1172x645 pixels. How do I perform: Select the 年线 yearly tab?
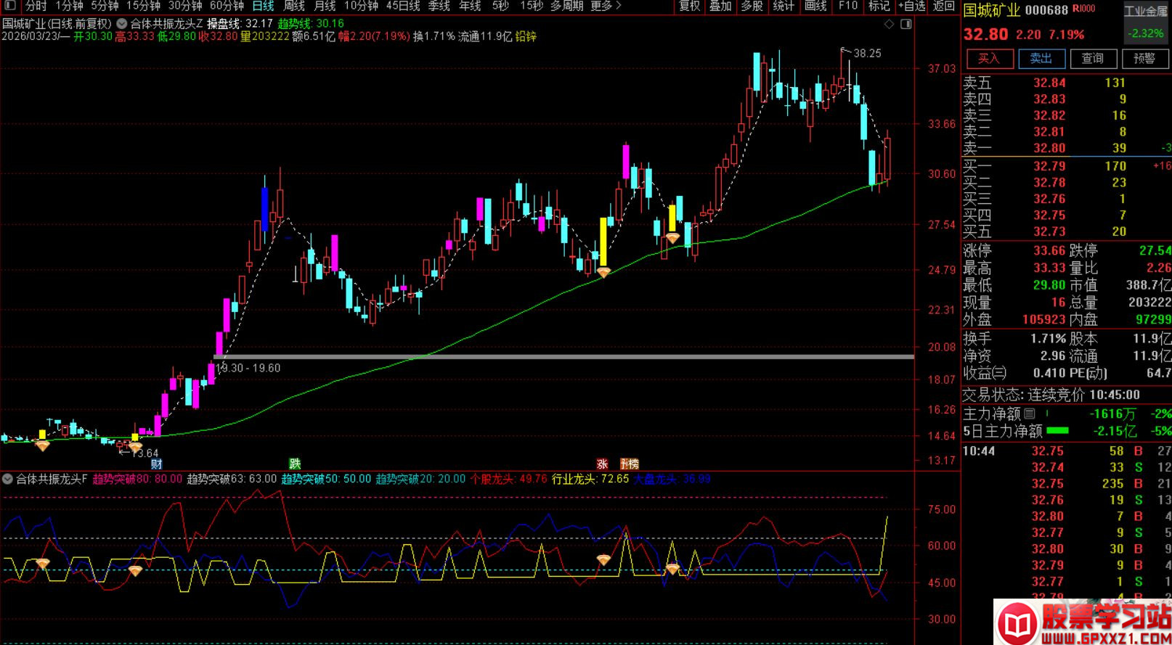click(470, 6)
